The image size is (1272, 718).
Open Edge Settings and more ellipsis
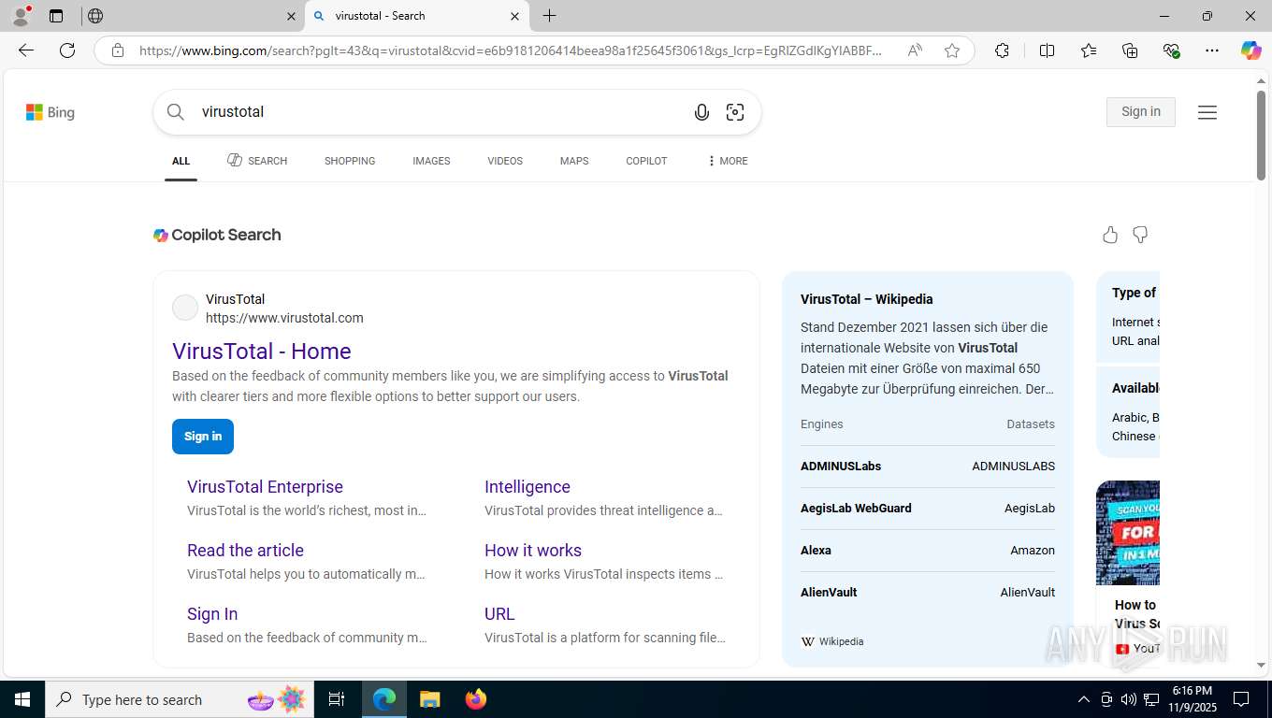point(1212,50)
